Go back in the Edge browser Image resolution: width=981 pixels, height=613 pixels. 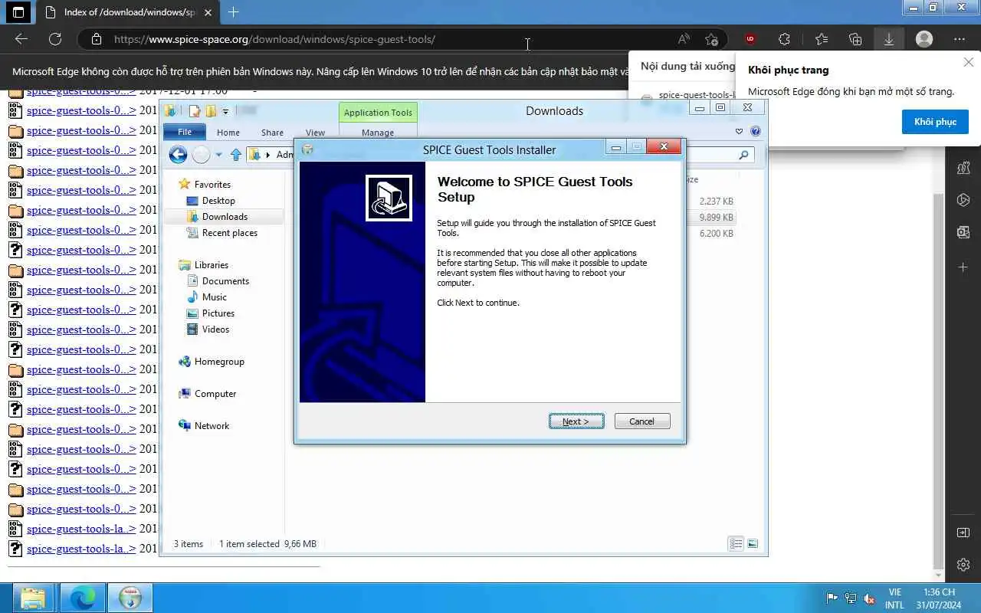pyautogui.click(x=21, y=39)
